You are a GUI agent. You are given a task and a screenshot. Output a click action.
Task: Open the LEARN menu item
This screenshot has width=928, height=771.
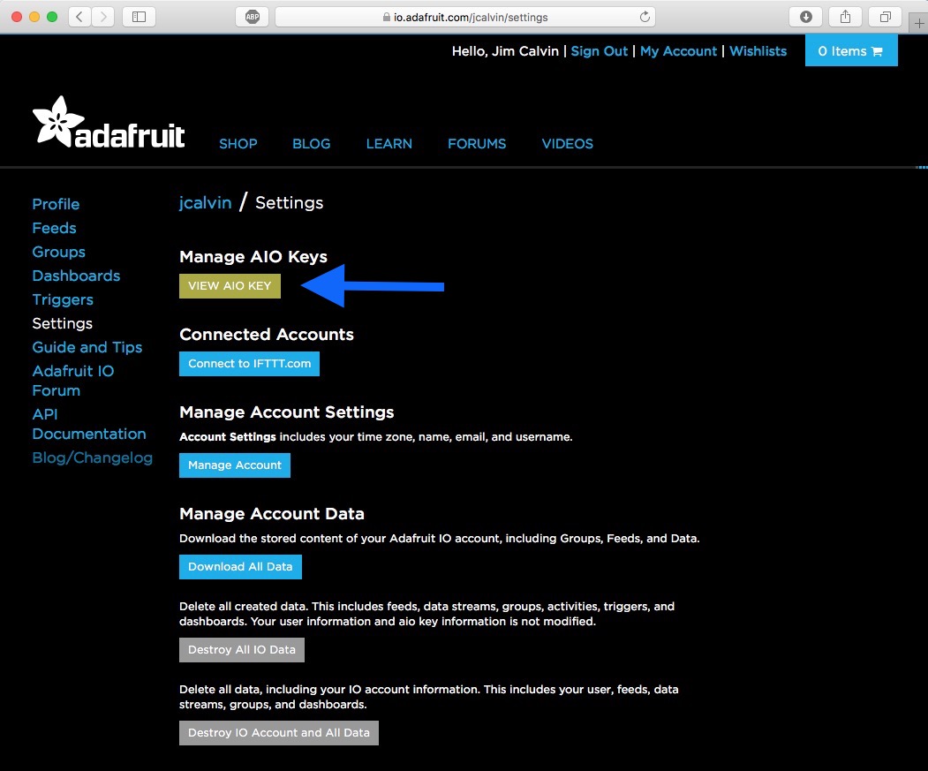point(389,144)
